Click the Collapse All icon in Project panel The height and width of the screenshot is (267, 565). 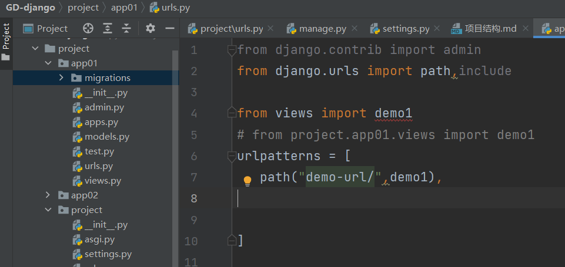[x=126, y=28]
